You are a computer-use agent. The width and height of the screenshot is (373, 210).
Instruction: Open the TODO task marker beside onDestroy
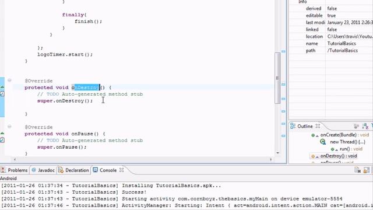click(x=2, y=94)
